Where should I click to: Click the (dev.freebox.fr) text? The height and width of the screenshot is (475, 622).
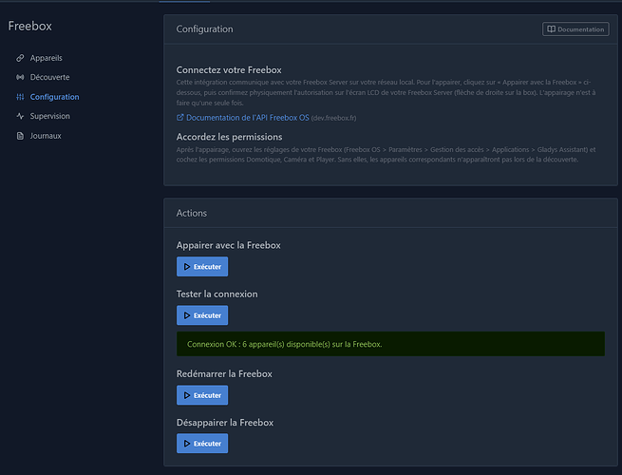click(333, 118)
